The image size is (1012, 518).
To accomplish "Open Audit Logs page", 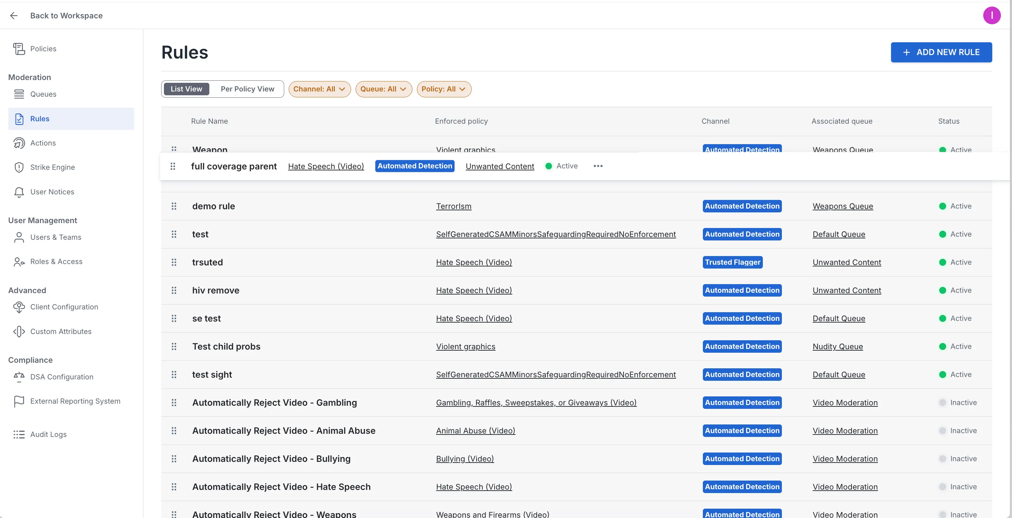I will [x=48, y=434].
